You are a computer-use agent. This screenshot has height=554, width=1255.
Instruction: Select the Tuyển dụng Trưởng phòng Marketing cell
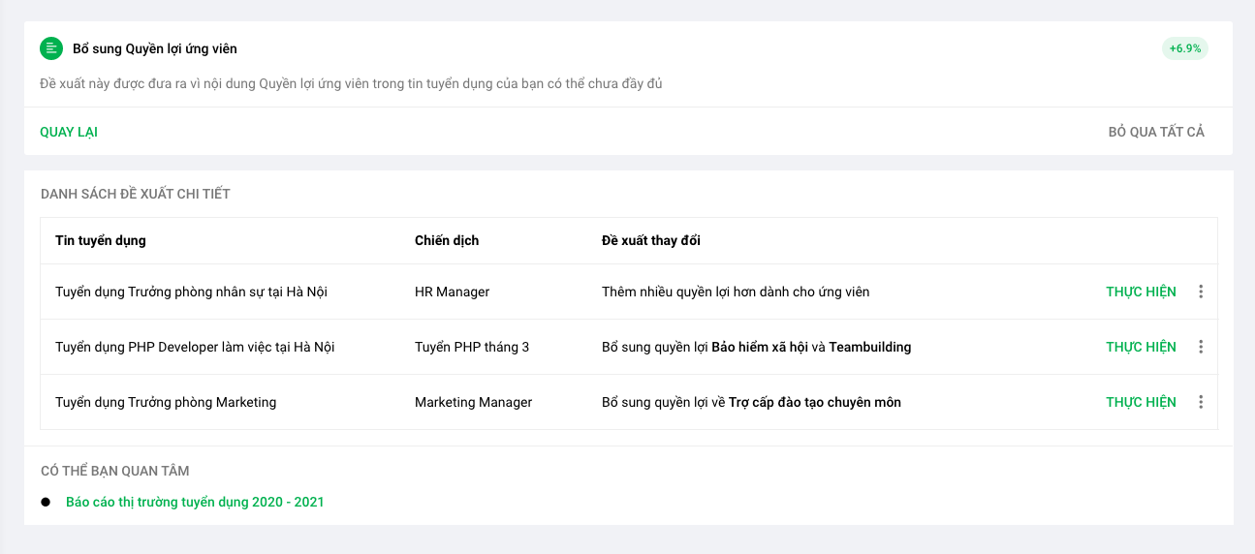click(166, 402)
